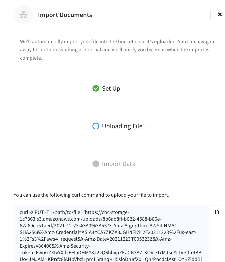Screen dimensions: 225x262
Task: Click inside the curl command text box
Action: click(111, 234)
